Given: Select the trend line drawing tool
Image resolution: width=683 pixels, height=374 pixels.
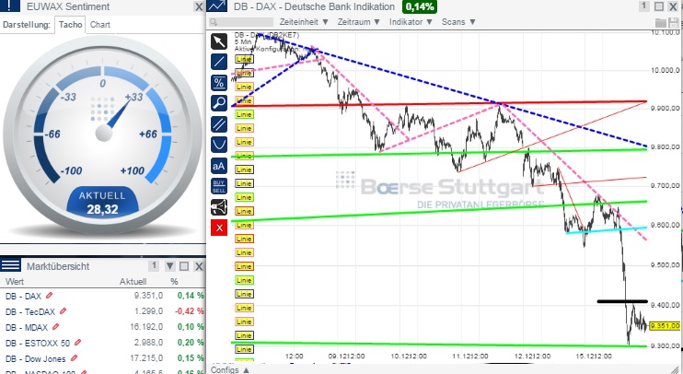Looking at the screenshot, I should pyautogui.click(x=219, y=62).
